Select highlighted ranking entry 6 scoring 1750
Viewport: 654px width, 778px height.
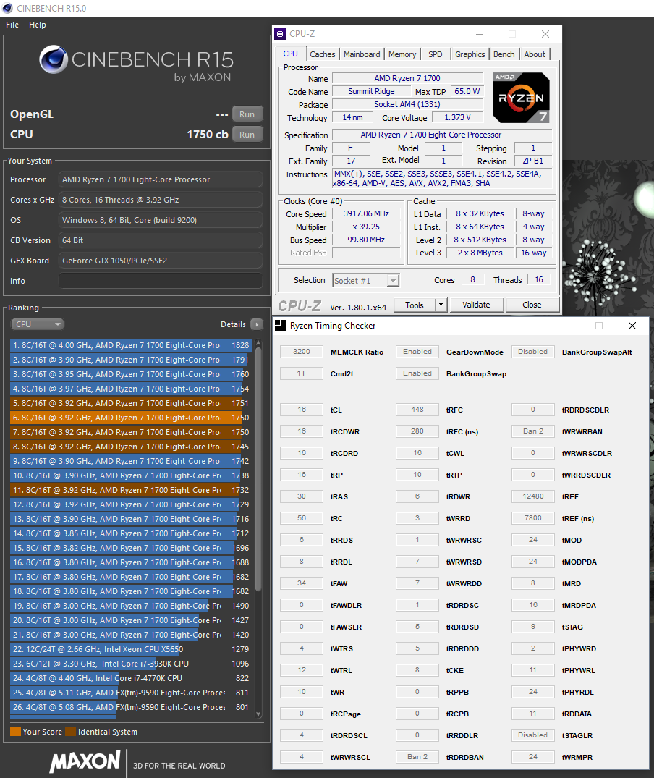[x=132, y=418]
